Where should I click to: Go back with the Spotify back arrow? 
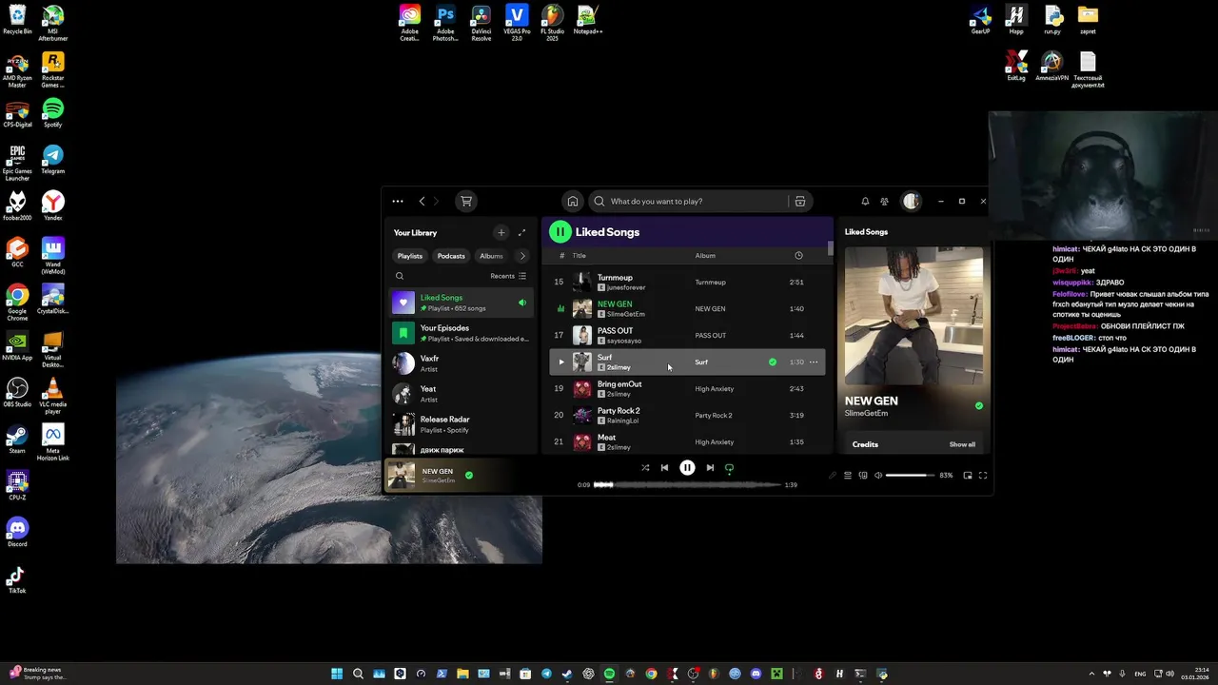click(422, 202)
